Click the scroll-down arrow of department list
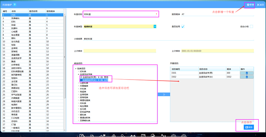The width and height of the screenshot is (266, 137). pos(64,130)
